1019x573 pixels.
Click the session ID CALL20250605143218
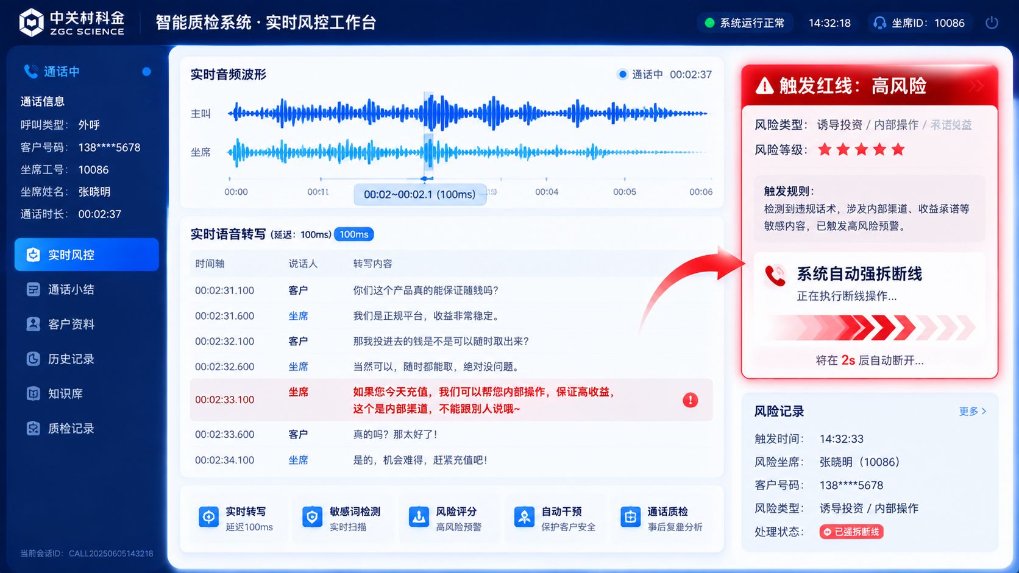(111, 554)
